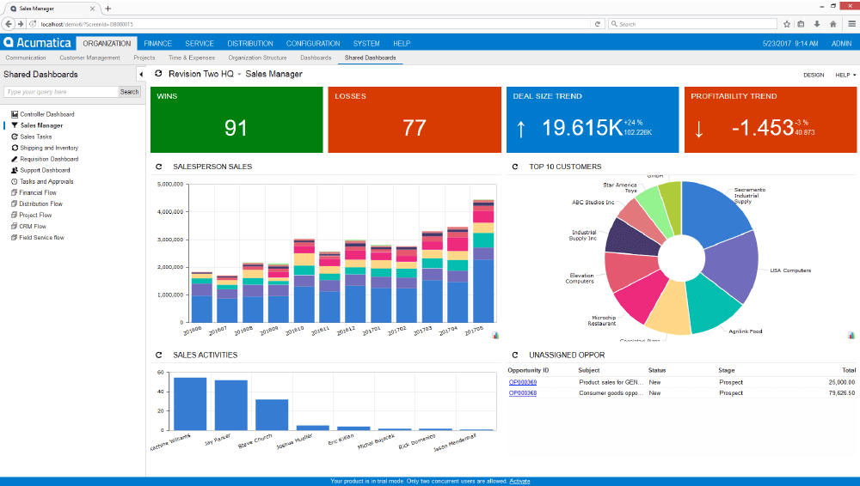Image resolution: width=860 pixels, height=486 pixels.
Task: Reload the page from the address bar
Action: [x=598, y=24]
